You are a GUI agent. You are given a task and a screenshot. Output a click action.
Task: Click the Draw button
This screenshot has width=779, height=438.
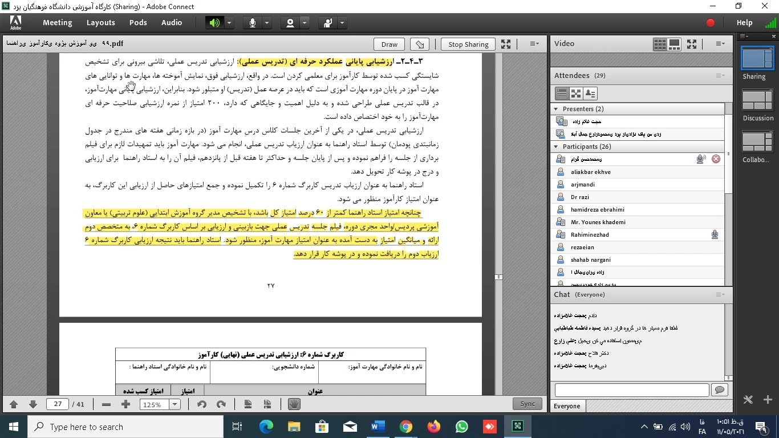pos(389,44)
